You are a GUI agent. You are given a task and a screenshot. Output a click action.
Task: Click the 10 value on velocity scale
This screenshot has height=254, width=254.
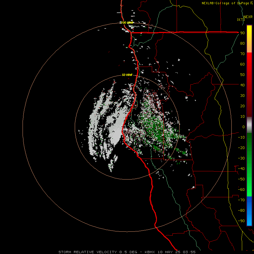[242, 117]
